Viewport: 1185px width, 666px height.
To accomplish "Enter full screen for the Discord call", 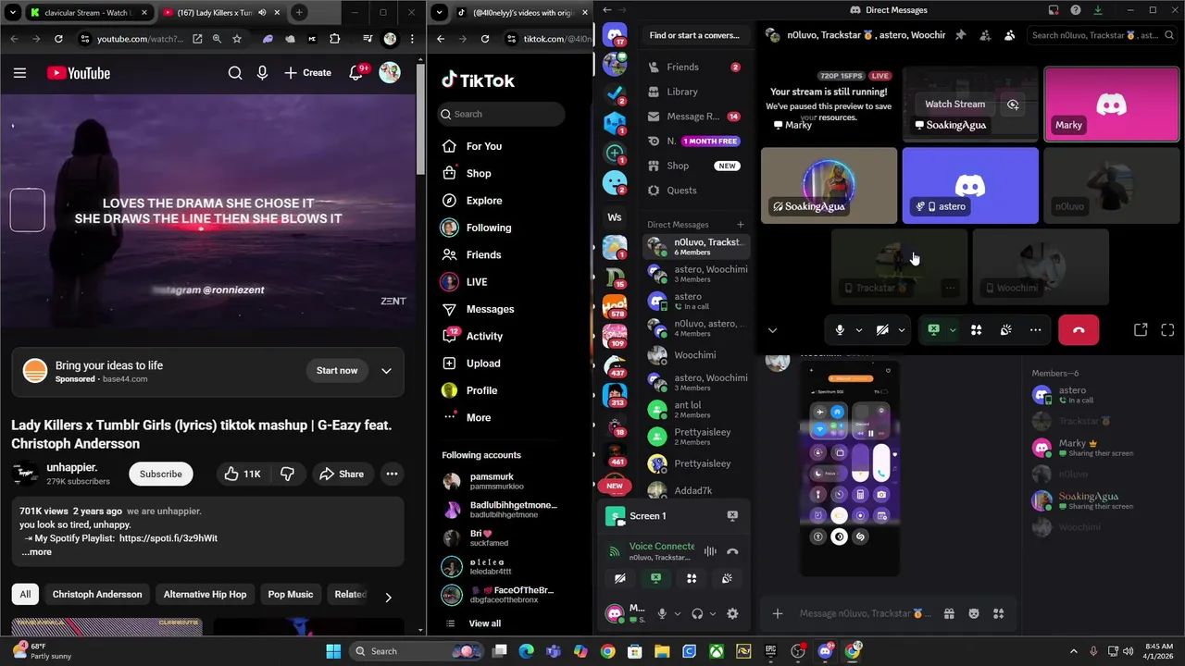I will point(1167,330).
